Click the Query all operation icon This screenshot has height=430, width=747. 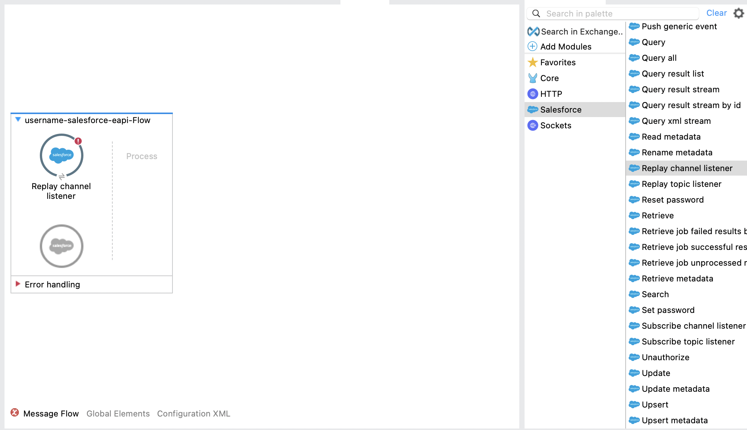[x=634, y=58]
